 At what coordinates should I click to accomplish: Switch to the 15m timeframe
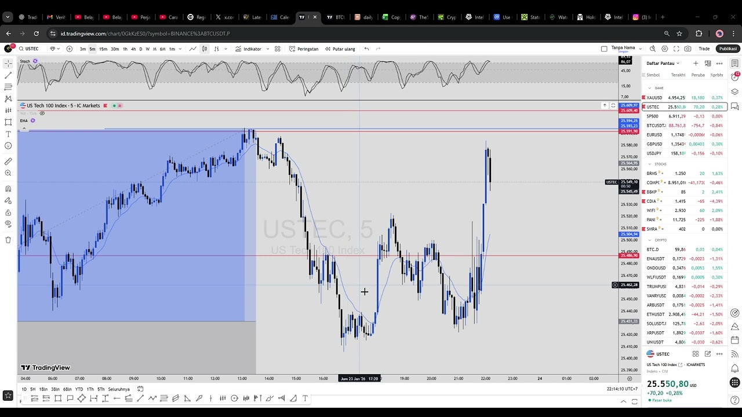(x=103, y=49)
